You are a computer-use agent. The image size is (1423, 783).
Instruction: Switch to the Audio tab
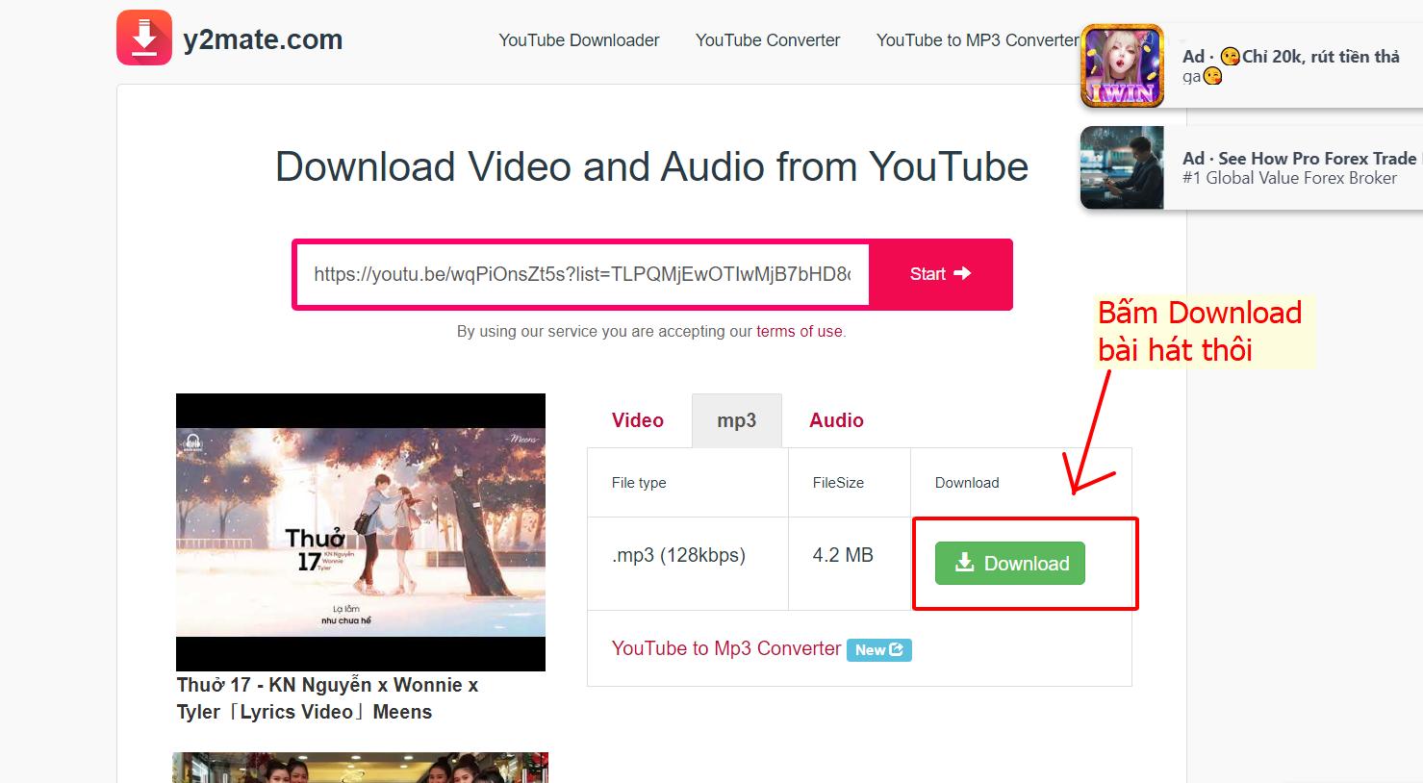836,420
